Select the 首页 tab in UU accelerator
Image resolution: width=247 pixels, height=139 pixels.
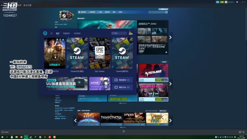(58, 33)
